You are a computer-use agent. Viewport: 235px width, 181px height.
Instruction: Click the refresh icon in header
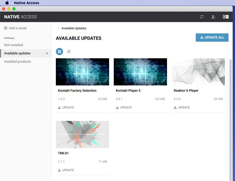pyautogui.click(x=202, y=17)
